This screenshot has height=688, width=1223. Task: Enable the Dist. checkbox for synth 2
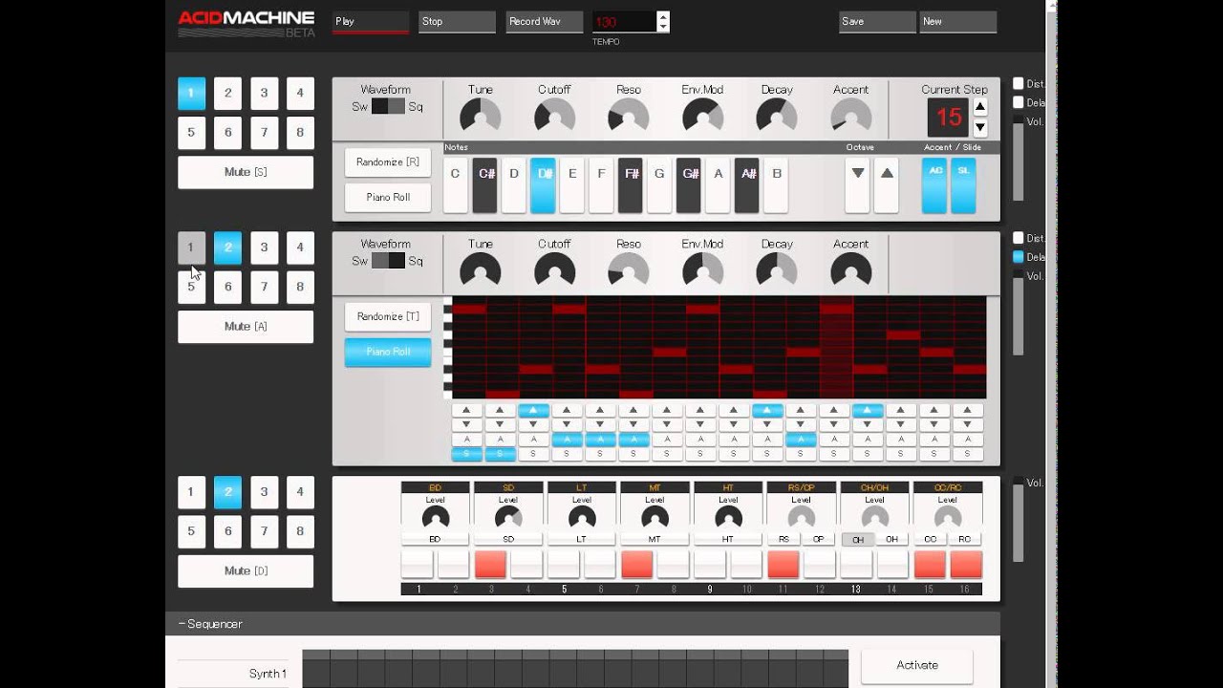pos(1019,238)
